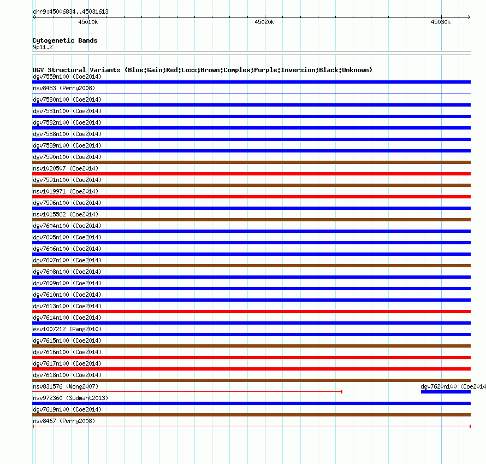
Task: Click the red bar under dgv7613n100
Action: pyautogui.click(x=251, y=312)
